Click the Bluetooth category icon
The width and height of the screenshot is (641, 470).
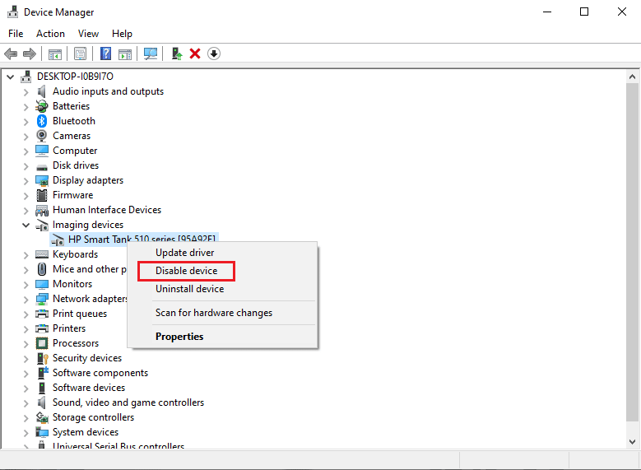[x=42, y=121]
